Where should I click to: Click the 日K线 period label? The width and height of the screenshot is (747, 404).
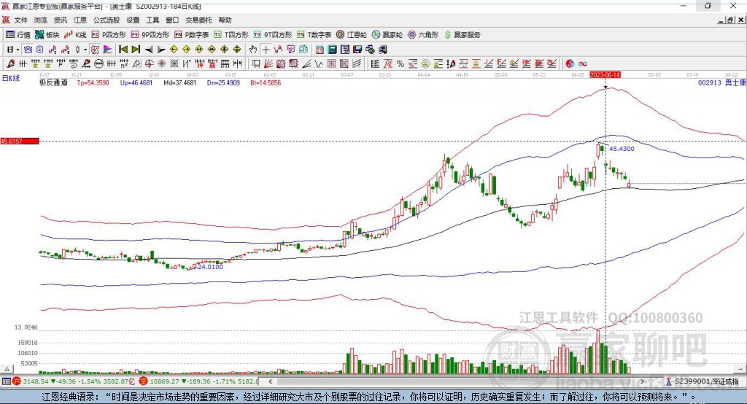point(10,78)
